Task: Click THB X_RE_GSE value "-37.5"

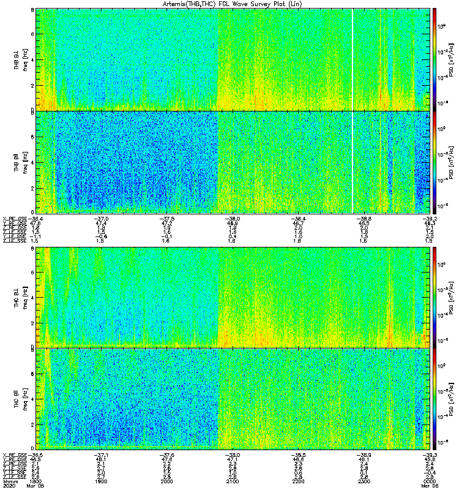Action: (166, 219)
